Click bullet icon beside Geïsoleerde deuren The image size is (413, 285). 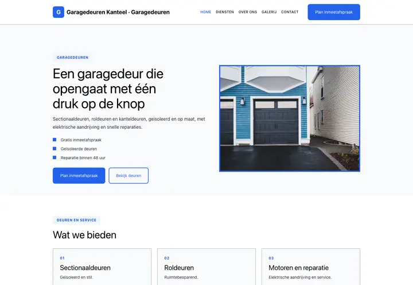pyautogui.click(x=54, y=149)
